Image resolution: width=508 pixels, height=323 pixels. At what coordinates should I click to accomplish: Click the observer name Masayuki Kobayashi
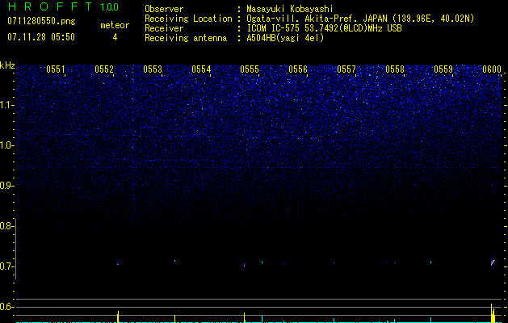290,9
